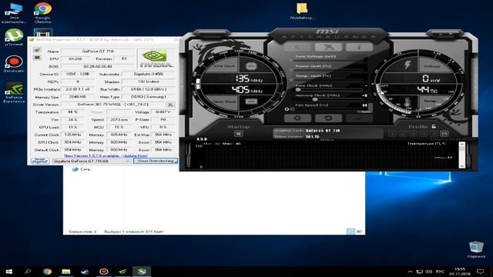Click the sensor monitoring icon in NVIDIA Inspector
The height and width of the screenshot is (277, 493).
[37, 58]
